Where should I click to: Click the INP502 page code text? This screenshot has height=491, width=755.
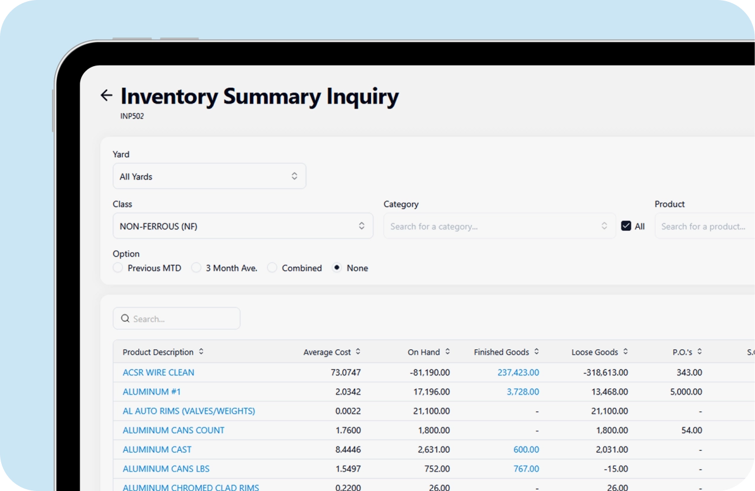click(x=132, y=116)
